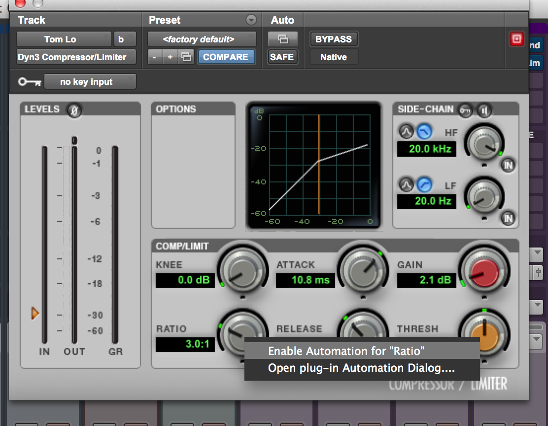Select the HF band-pass filter shape icon
This screenshot has width=548, height=426.
click(406, 132)
